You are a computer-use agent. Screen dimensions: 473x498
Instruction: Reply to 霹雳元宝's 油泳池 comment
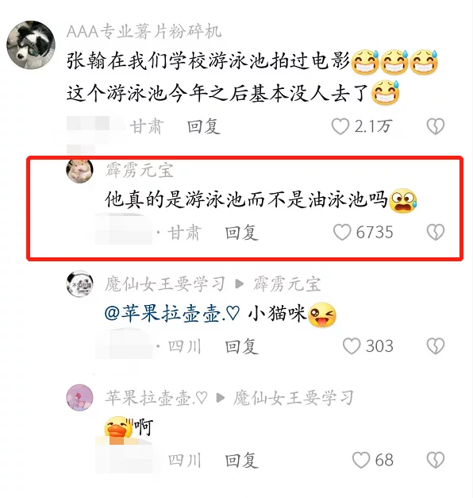click(241, 233)
